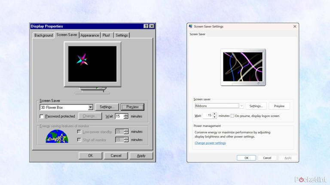
Task: Open the 3D Flower Box dropdown
Action: pos(90,107)
